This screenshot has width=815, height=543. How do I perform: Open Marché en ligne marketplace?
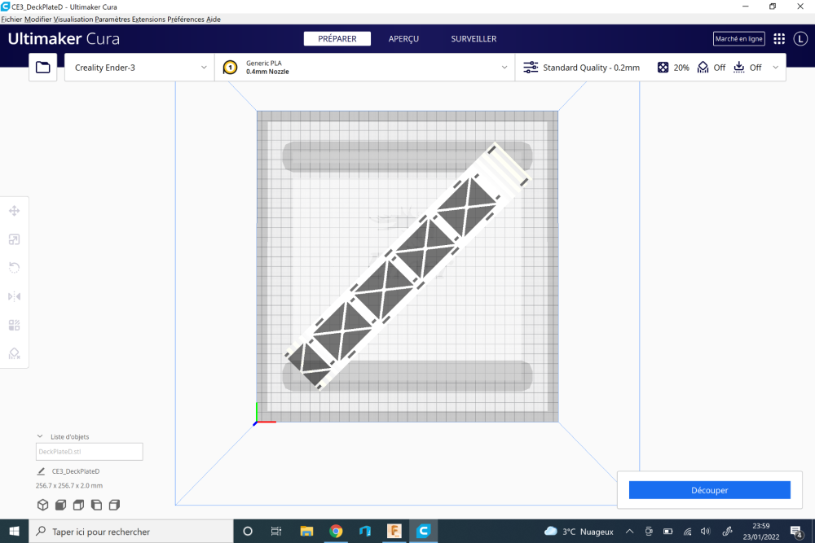click(738, 39)
